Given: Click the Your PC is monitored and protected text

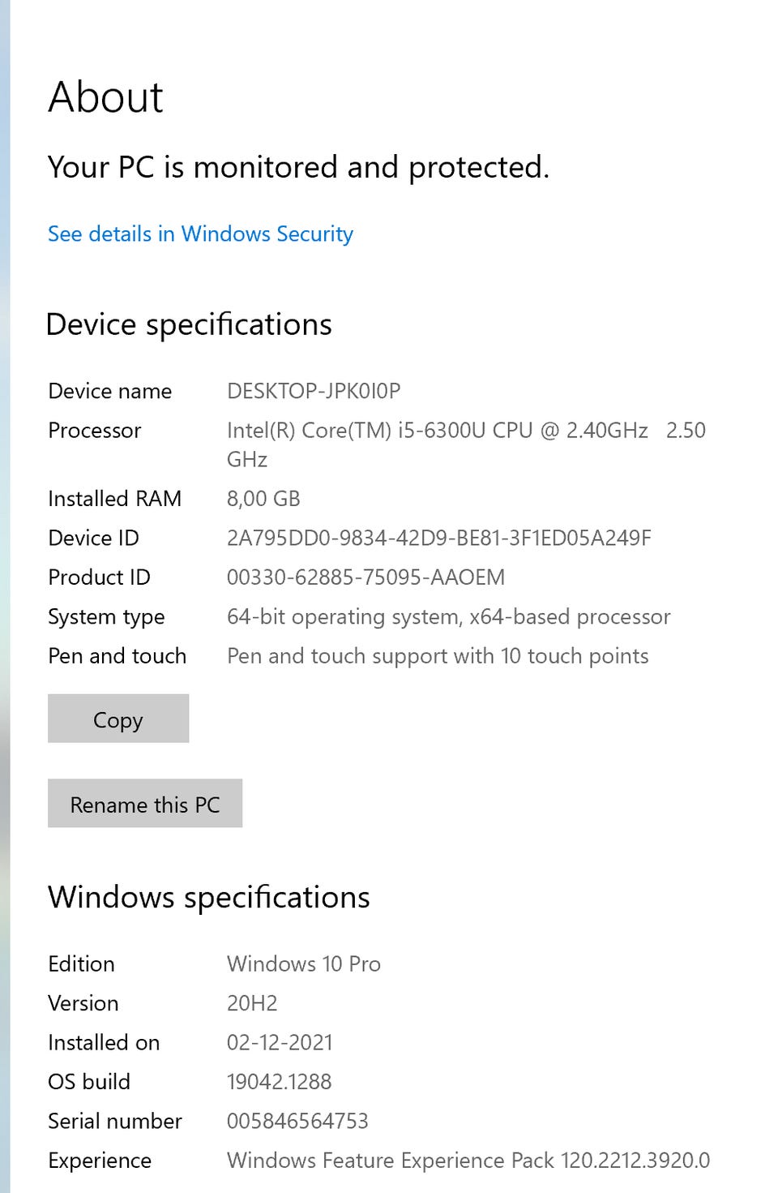Looking at the screenshot, I should (298, 168).
